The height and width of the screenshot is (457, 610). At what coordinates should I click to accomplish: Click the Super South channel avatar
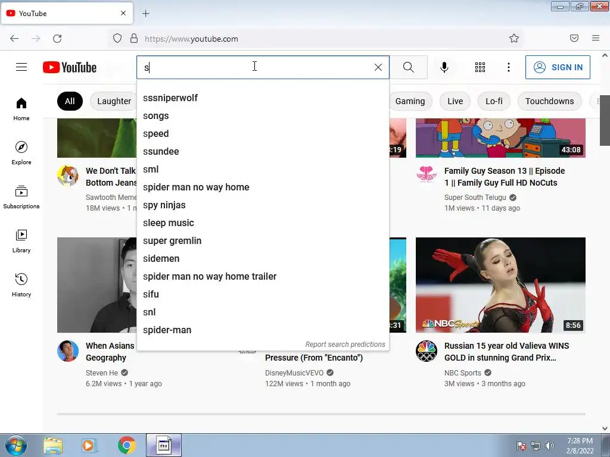(427, 176)
